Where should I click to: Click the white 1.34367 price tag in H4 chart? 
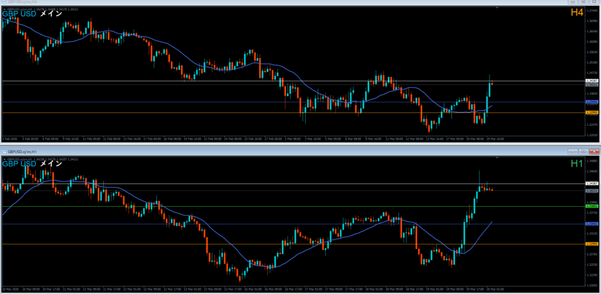point(592,81)
